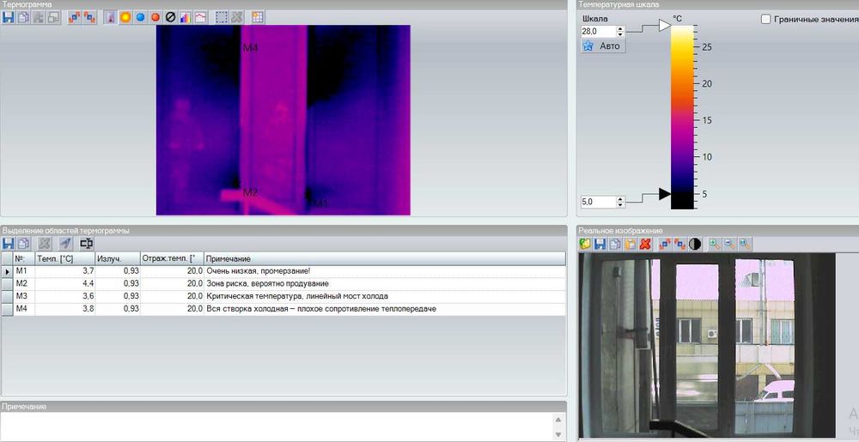
Task: Paste into the real image panel
Action: [631, 245]
